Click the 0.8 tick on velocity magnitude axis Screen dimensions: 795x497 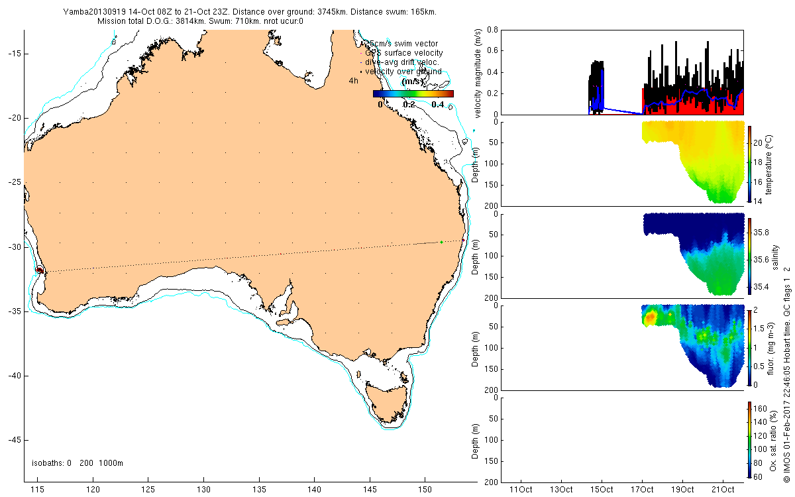[492, 30]
